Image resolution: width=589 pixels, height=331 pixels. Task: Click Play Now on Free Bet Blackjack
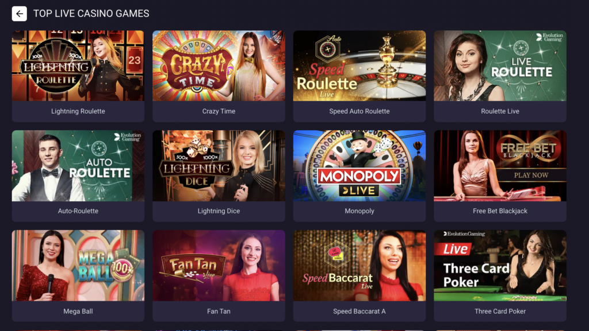point(531,175)
